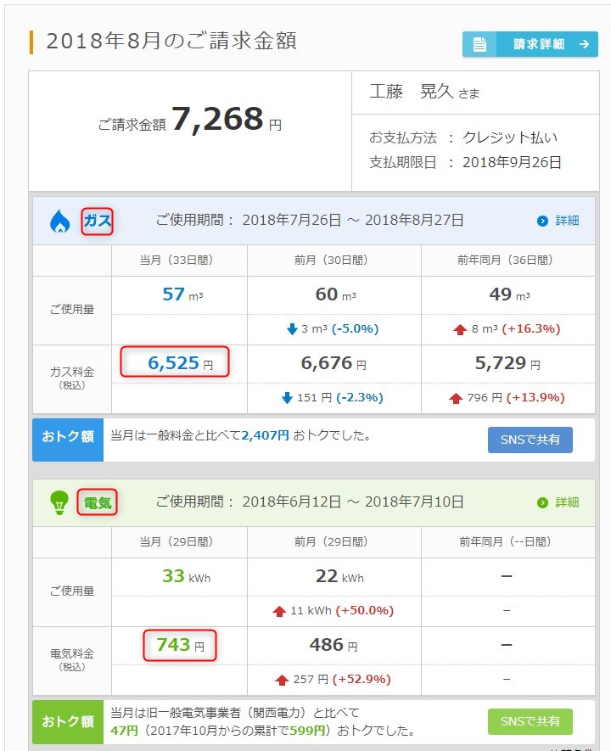
Task: Click the green おトク額 label
Action: coord(68,721)
